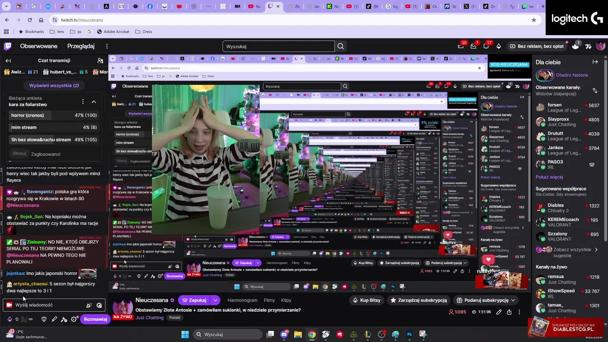Image resolution: width=608 pixels, height=342 pixels.
Task: Open the Prime loot icon with badge 30
Action: coord(461,46)
